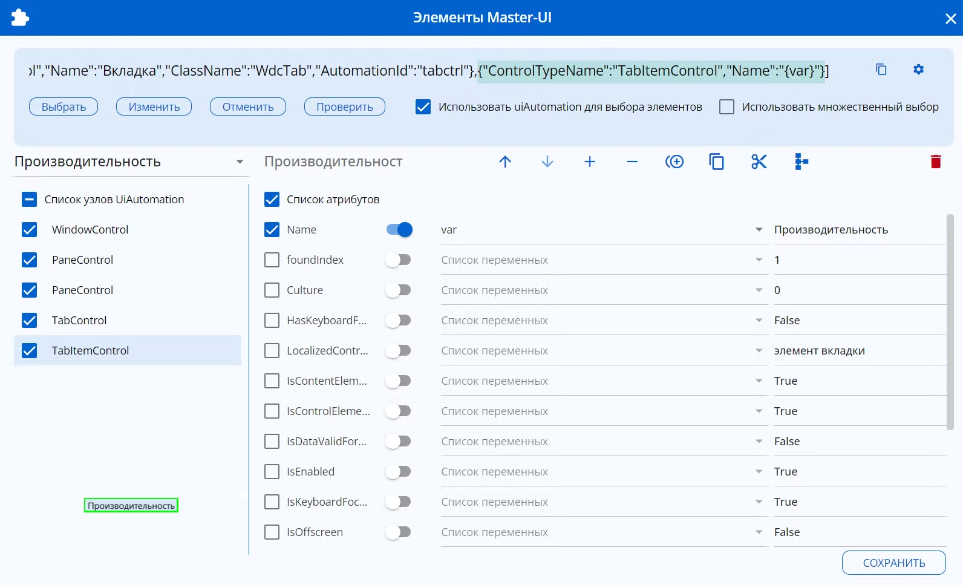Turn on the Culture variable switch

[399, 290]
